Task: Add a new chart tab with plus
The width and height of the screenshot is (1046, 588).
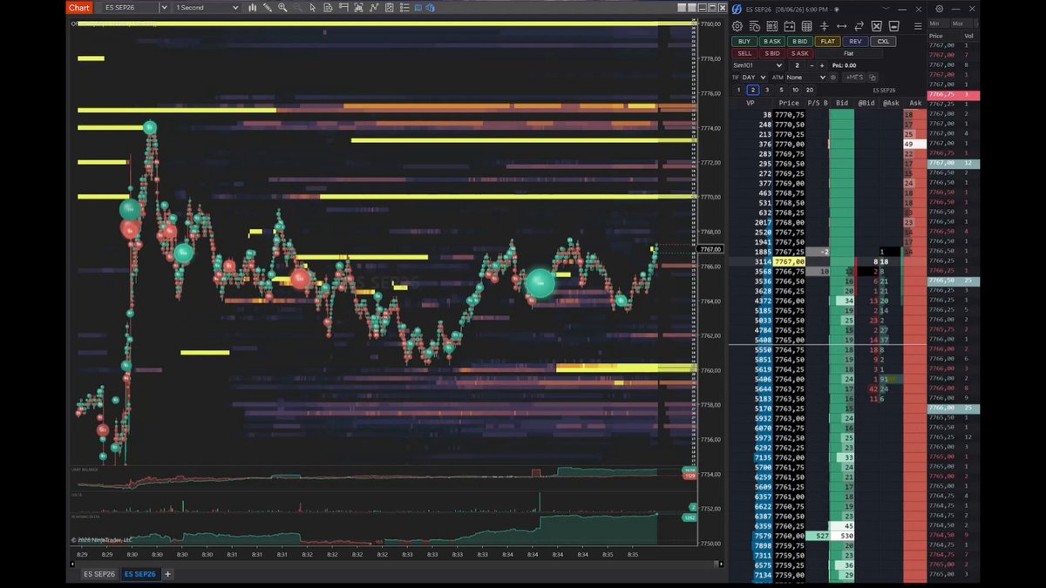Action: 167,574
